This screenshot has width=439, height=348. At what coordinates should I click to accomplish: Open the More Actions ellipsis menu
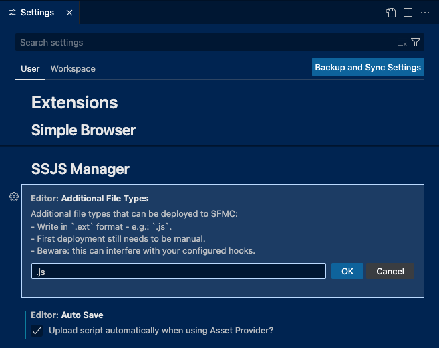coord(425,13)
